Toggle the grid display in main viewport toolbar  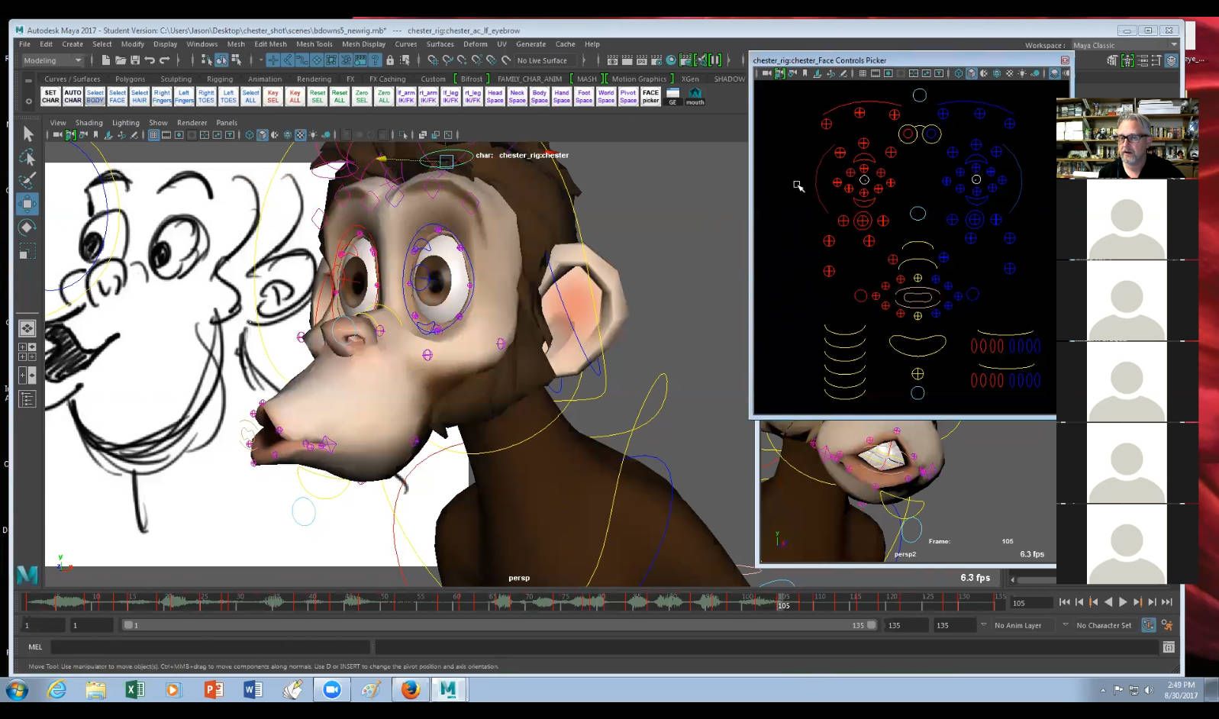click(x=153, y=135)
